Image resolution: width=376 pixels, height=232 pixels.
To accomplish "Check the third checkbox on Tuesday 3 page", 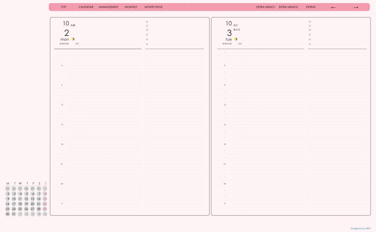I will (310, 30).
